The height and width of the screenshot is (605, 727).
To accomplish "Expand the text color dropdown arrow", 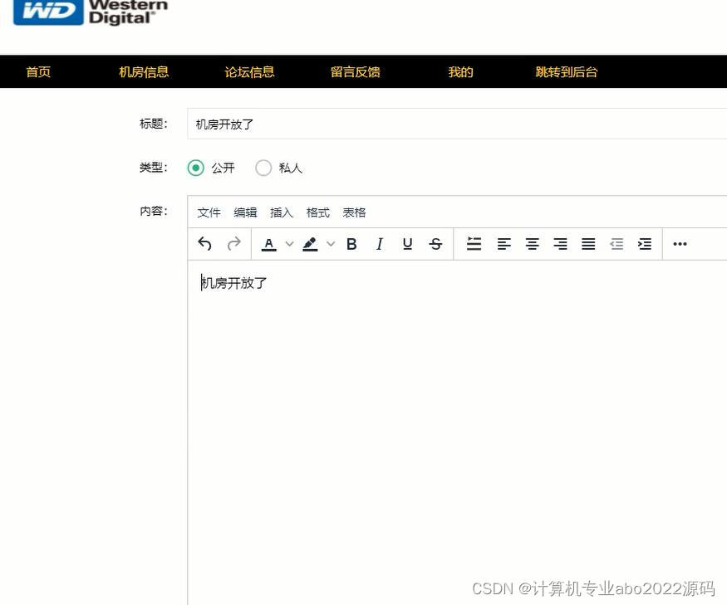I will coord(289,244).
